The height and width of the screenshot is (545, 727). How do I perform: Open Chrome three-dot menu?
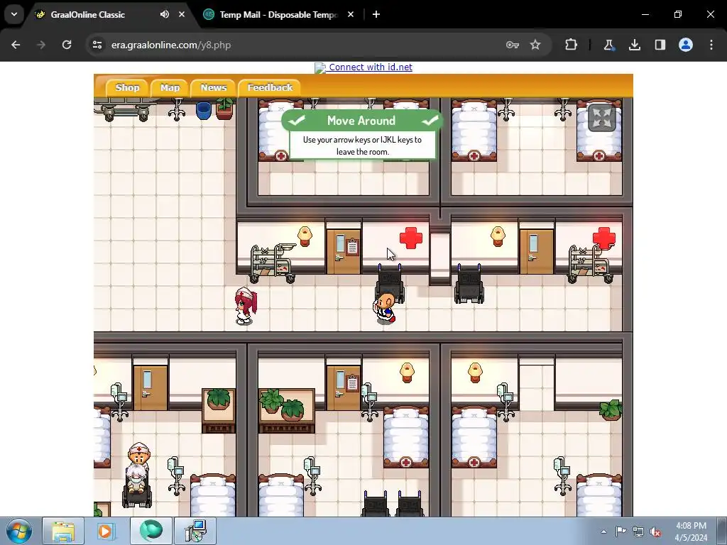[711, 45]
